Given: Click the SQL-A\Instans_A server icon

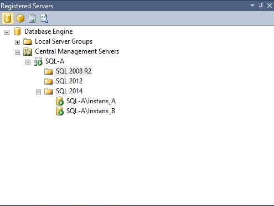Looking at the screenshot, I should click(x=60, y=101).
